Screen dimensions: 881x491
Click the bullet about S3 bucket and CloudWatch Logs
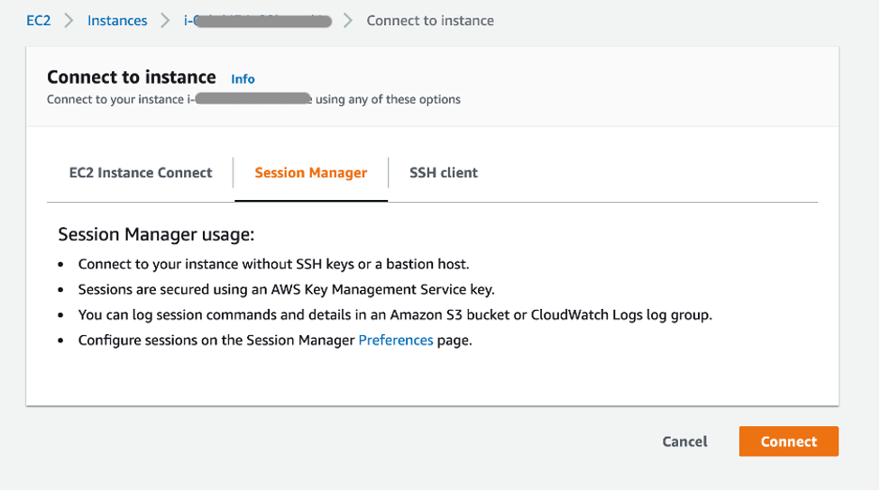395,314
